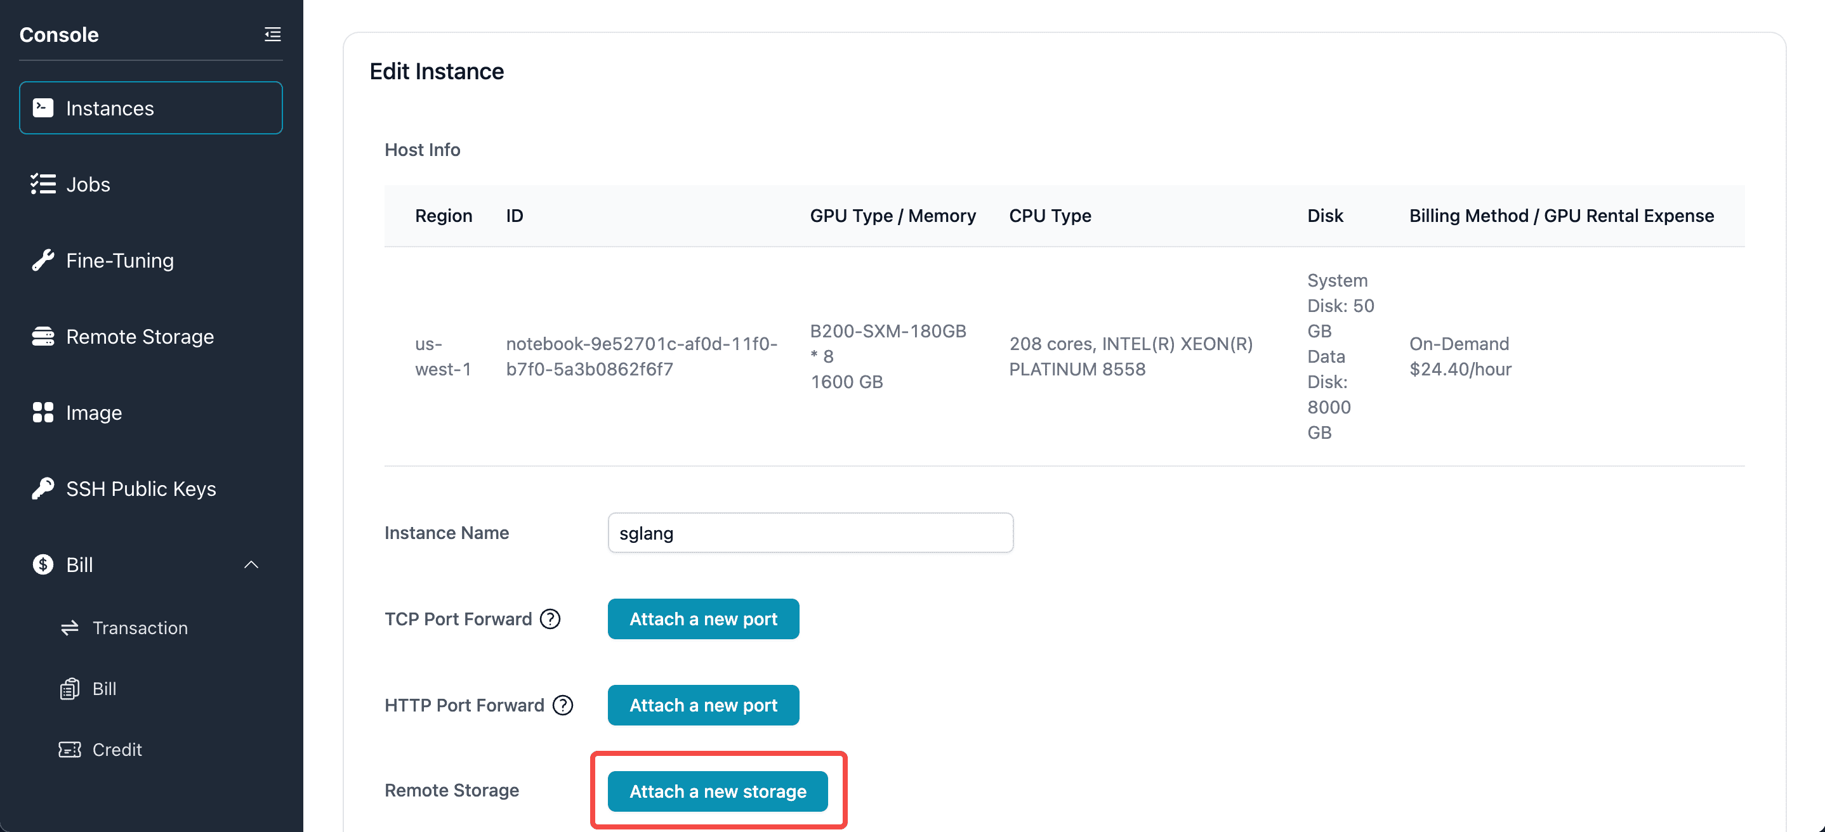Open the Jobs page
This screenshot has width=1825, height=832.
click(x=88, y=184)
